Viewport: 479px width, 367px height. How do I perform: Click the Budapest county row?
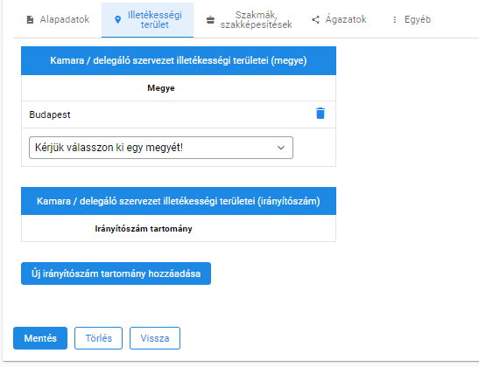click(179, 114)
